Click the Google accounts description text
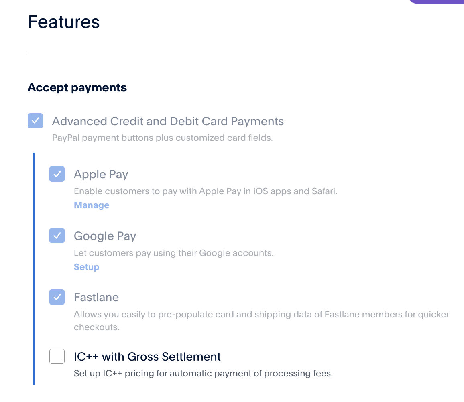The image size is (464, 402). point(173,253)
